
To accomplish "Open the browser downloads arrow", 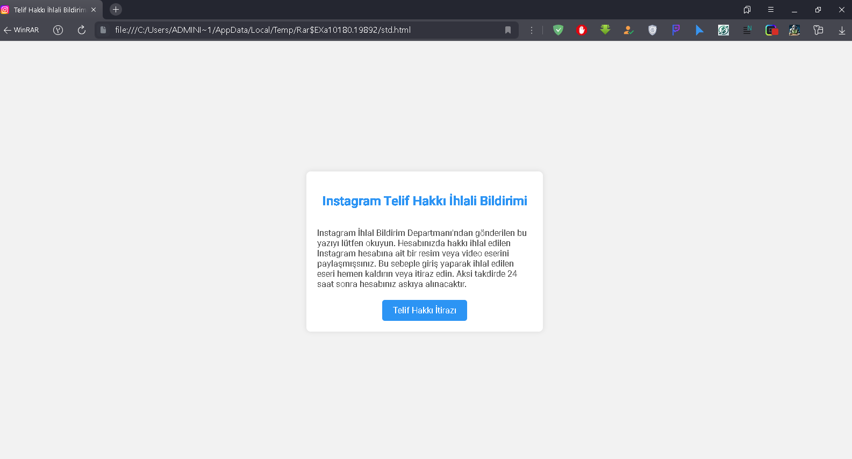I will tap(842, 30).
